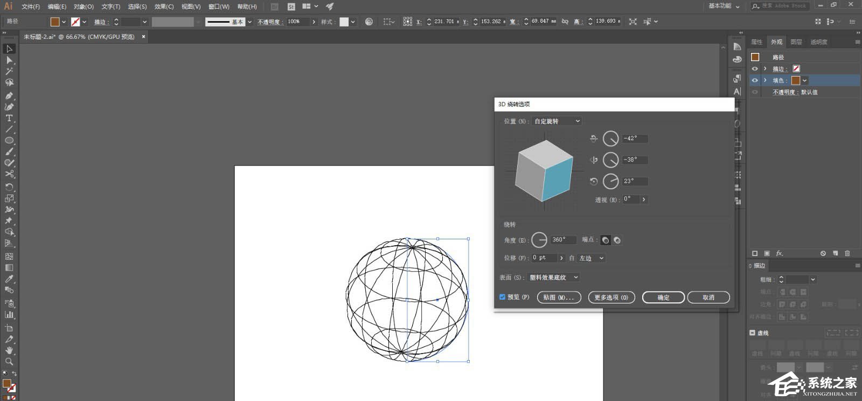Image resolution: width=862 pixels, height=401 pixels.
Task: Open the 表面 塑料效果底纹 dropdown
Action: coord(554,278)
